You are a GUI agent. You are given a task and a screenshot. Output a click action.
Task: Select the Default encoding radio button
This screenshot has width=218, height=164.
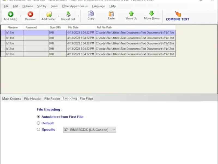point(38,123)
